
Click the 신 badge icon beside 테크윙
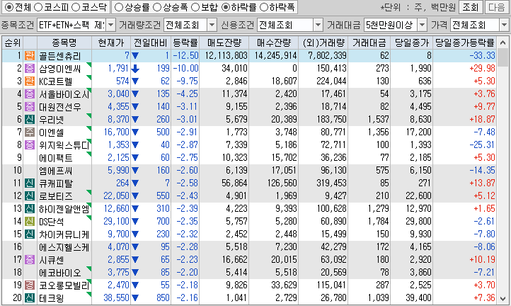(x=30, y=297)
